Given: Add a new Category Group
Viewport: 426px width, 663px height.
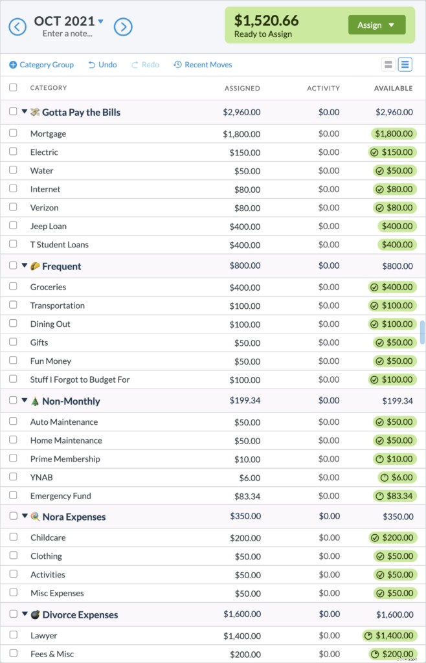Looking at the screenshot, I should [41, 65].
